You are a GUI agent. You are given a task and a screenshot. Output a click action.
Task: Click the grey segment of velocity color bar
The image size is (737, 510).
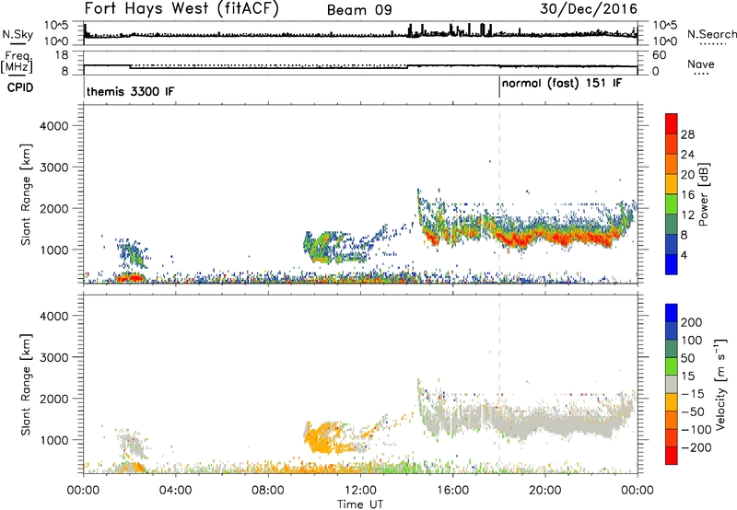(672, 384)
